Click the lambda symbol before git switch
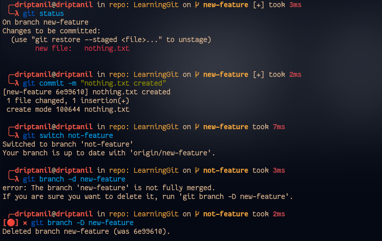Image resolution: width=382 pixels, height=241 pixels. [16, 136]
